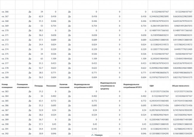The height and width of the screenshot is (137, 194).
Task: Select row label 'кв. 370'
Action: coord(5,30)
